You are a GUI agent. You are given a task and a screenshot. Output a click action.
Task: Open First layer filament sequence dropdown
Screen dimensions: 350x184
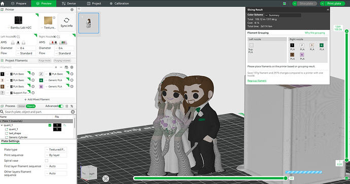tap(56, 166)
